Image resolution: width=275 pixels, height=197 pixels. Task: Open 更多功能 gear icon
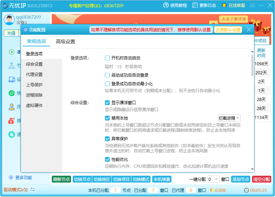click(11, 178)
